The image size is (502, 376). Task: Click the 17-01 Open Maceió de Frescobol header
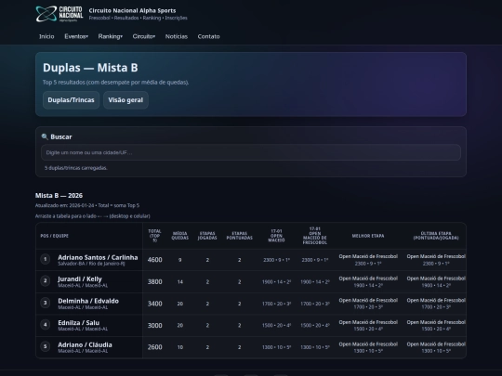(x=315, y=236)
